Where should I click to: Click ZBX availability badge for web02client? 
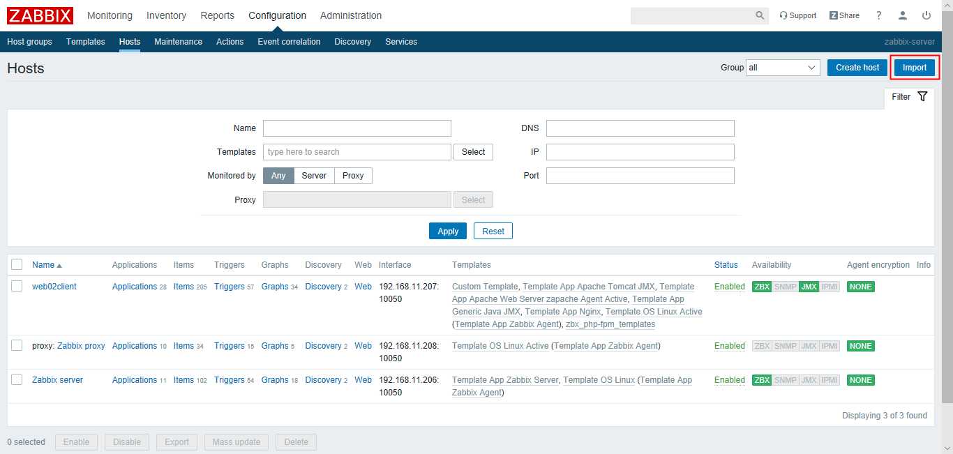click(762, 287)
